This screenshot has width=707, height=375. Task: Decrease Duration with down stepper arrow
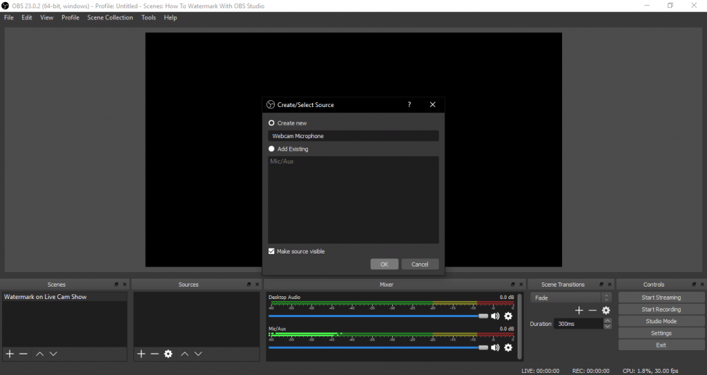608,326
